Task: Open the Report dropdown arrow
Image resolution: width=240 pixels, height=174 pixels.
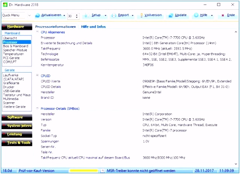Action: click(133, 16)
